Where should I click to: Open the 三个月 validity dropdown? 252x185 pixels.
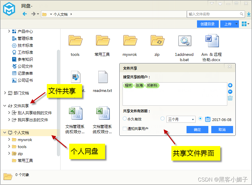click(181, 119)
